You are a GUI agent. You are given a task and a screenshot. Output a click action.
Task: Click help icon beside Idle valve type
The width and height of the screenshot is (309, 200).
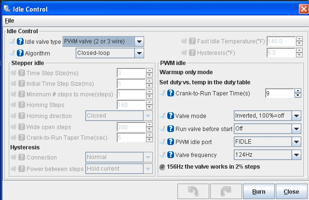click(20, 41)
